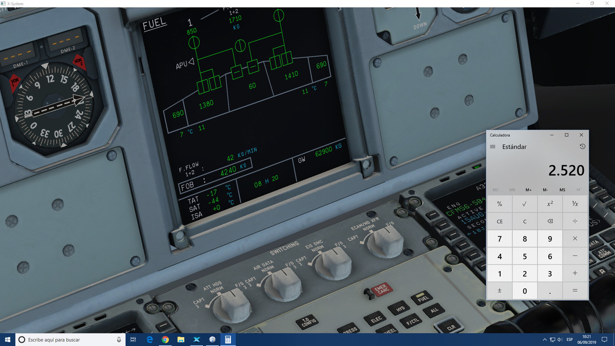The height and width of the screenshot is (346, 615).
Task: Click the C clear key
Action: point(525,222)
